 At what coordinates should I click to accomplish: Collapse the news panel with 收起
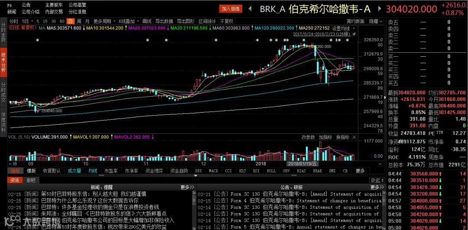tap(377, 180)
